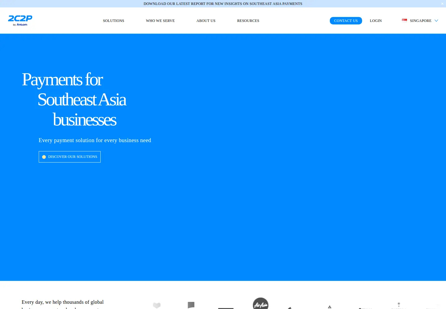The width and height of the screenshot is (446, 309).
Task: Click Discover Our Solutions button
Action: click(x=70, y=157)
